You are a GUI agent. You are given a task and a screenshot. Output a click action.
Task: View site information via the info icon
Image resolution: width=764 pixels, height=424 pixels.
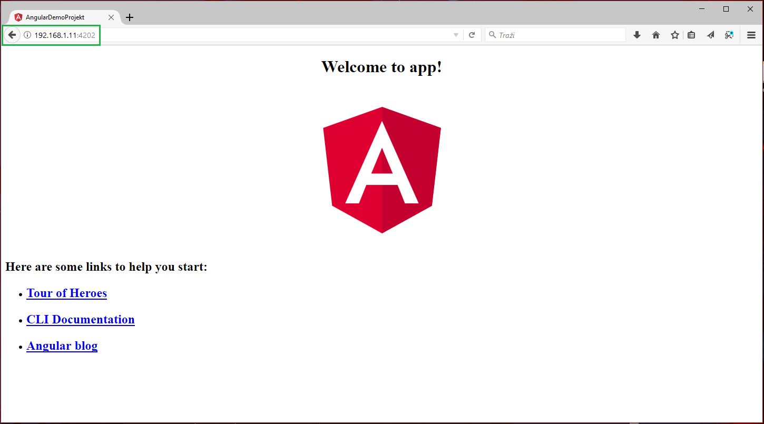tap(26, 35)
